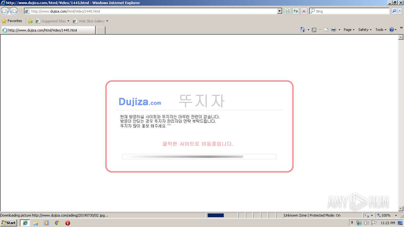Click the Read Mail envelope icon
This screenshot has height=227, width=404.
point(326,30)
